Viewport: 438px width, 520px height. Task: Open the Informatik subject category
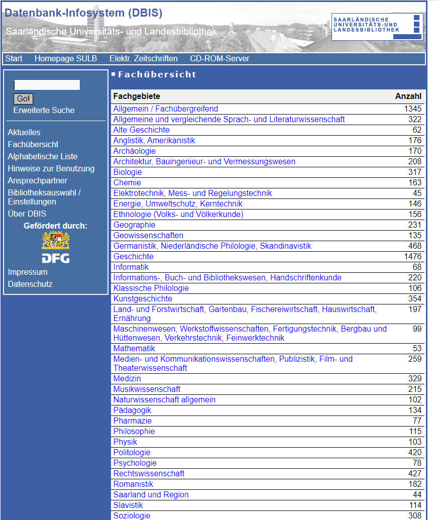pyautogui.click(x=131, y=267)
